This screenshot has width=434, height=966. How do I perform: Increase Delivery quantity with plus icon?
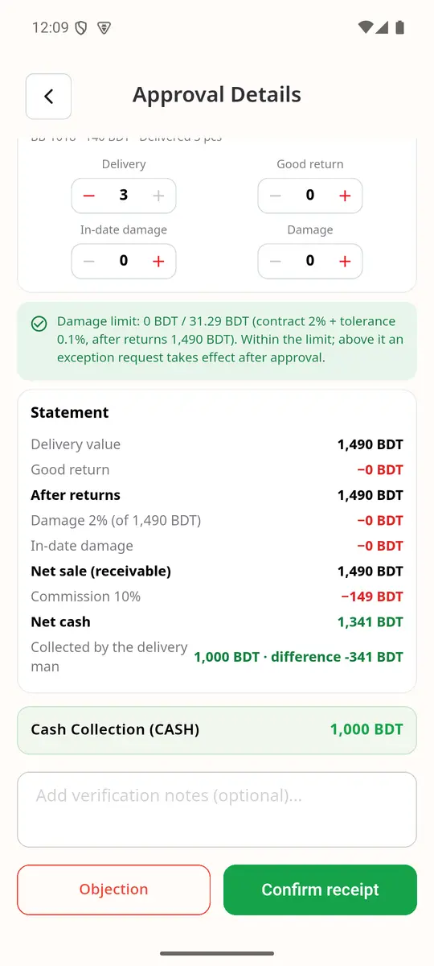click(x=158, y=196)
